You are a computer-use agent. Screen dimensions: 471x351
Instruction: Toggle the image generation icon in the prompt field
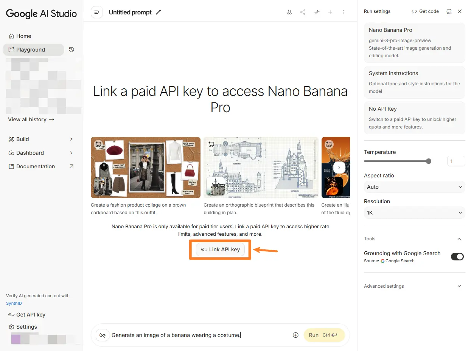point(102,335)
